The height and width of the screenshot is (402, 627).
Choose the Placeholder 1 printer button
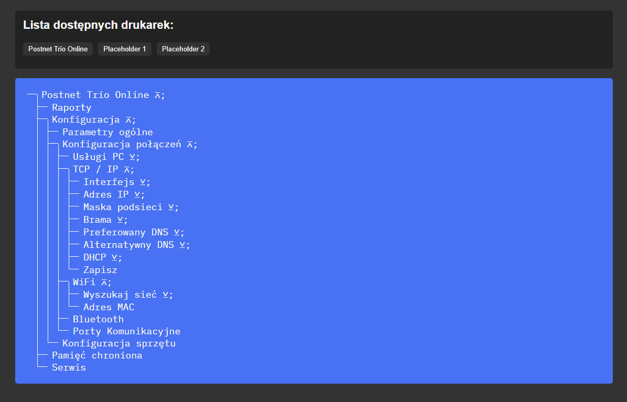(x=125, y=49)
